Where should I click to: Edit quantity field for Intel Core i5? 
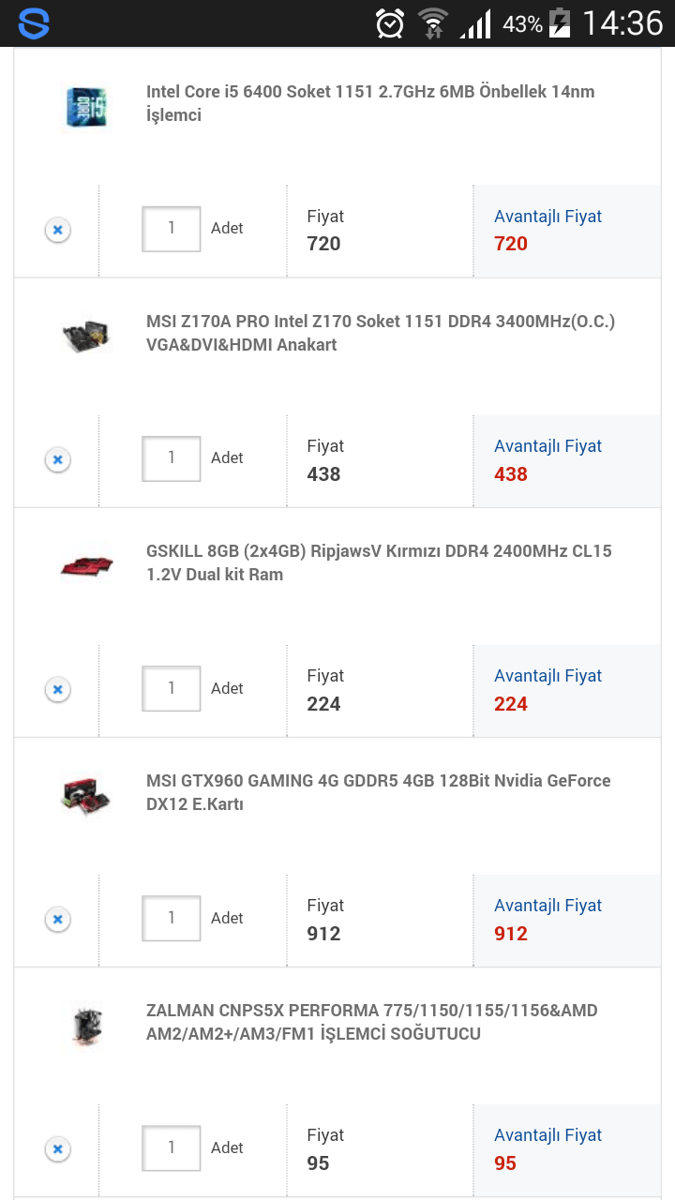click(x=172, y=229)
